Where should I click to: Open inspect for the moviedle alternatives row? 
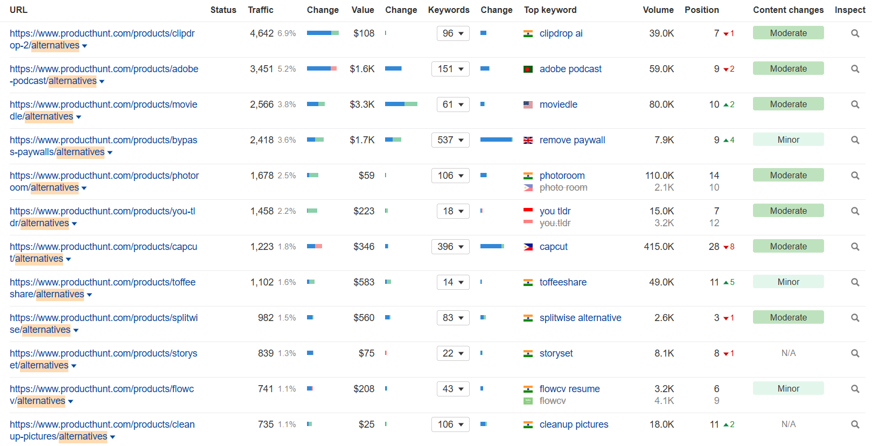pyautogui.click(x=855, y=104)
